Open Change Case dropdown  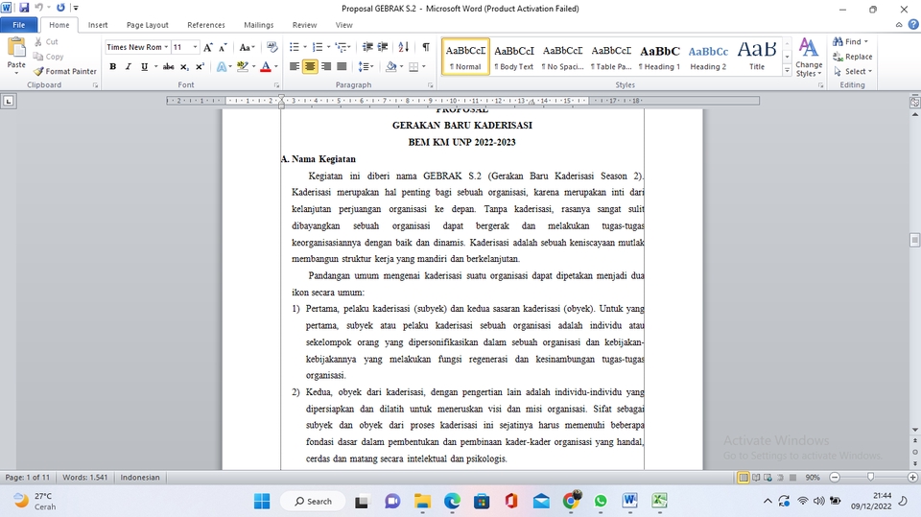point(247,48)
